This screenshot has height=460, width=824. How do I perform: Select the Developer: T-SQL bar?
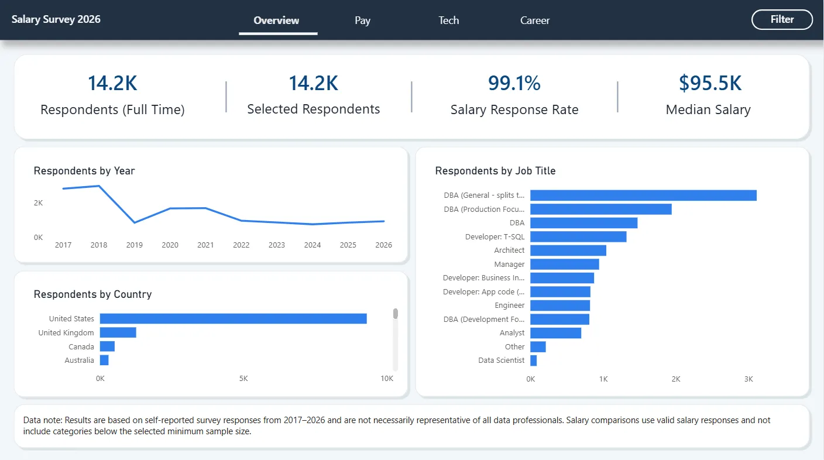579,236
